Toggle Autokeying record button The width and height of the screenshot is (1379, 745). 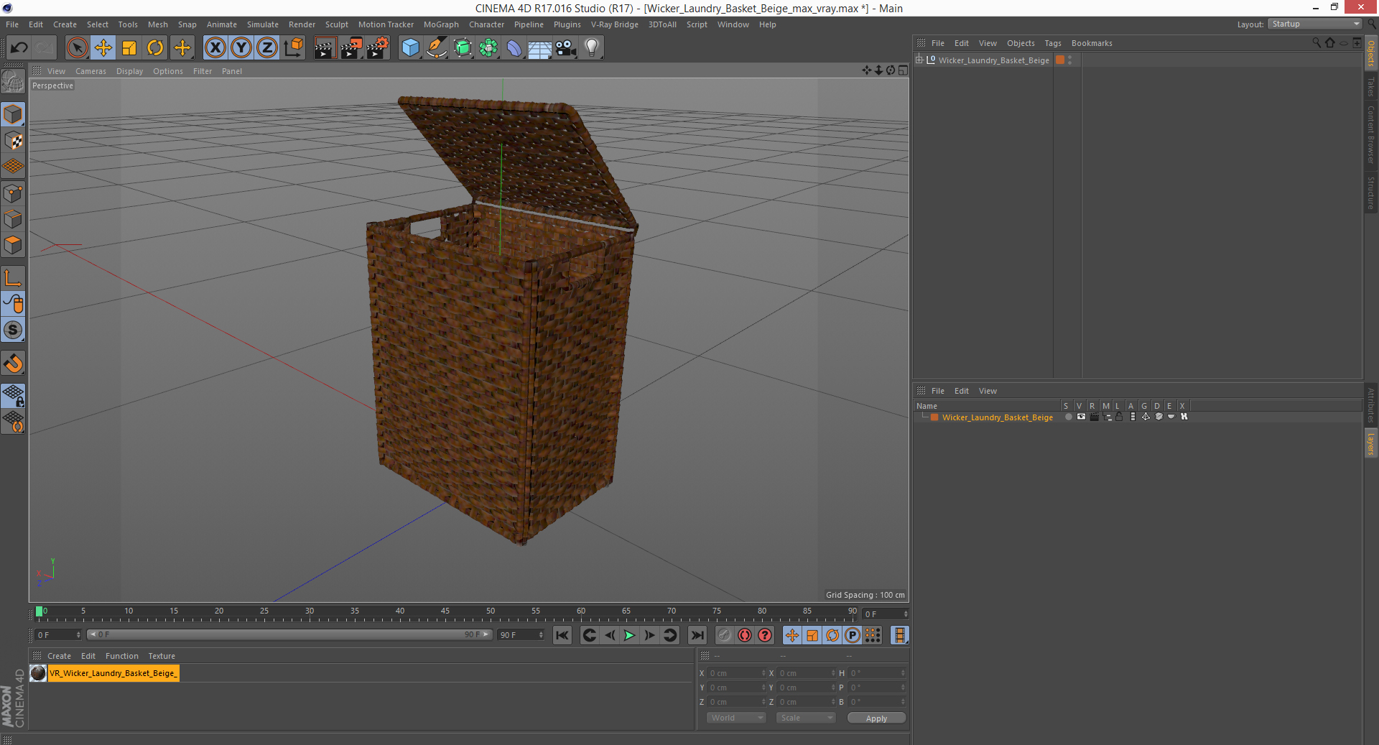[745, 635]
